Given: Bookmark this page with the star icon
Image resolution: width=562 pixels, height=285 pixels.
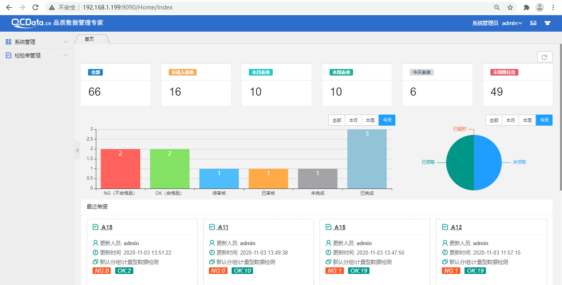Looking at the screenshot, I should click(x=510, y=7).
